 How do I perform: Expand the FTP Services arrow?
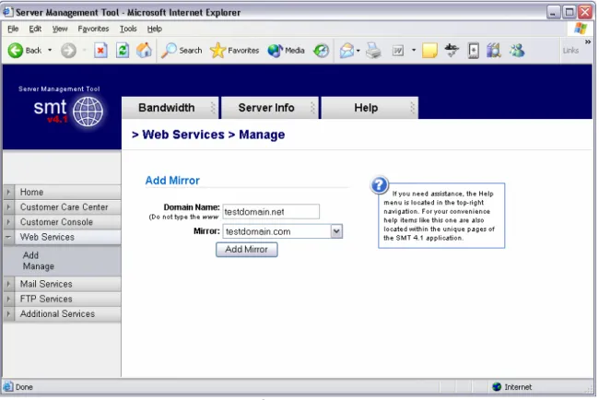[8, 299]
